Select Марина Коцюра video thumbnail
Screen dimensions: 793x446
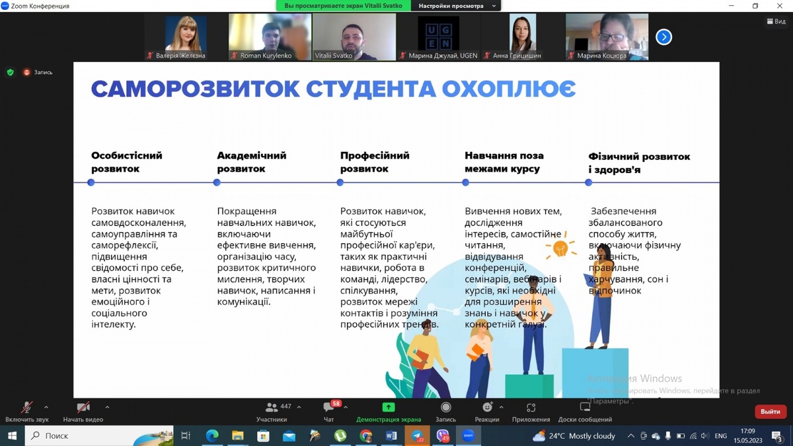tap(607, 37)
